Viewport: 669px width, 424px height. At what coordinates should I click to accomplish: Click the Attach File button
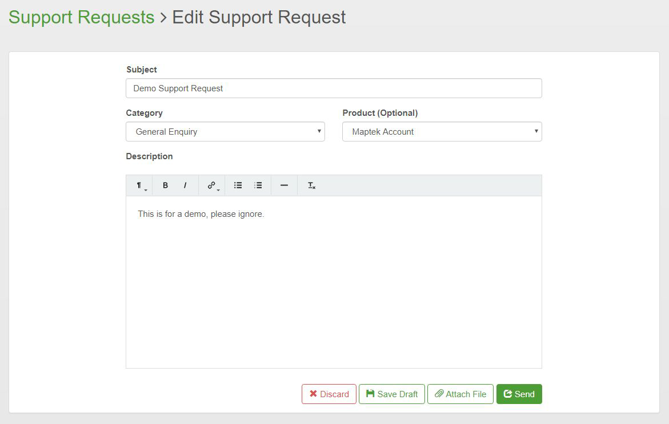(x=460, y=394)
